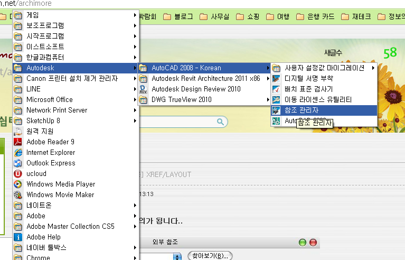
Task: Open the 재테크 bookmark folder
Action: [356, 17]
